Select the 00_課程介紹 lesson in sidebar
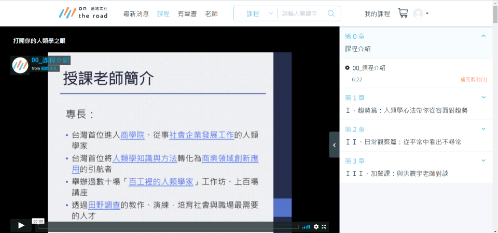This screenshot has height=233, width=498. (369, 68)
